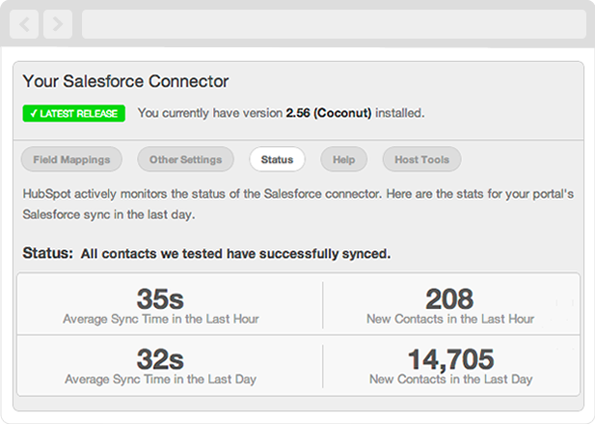
Task: Click the browser forward arrow button
Action: point(56,24)
